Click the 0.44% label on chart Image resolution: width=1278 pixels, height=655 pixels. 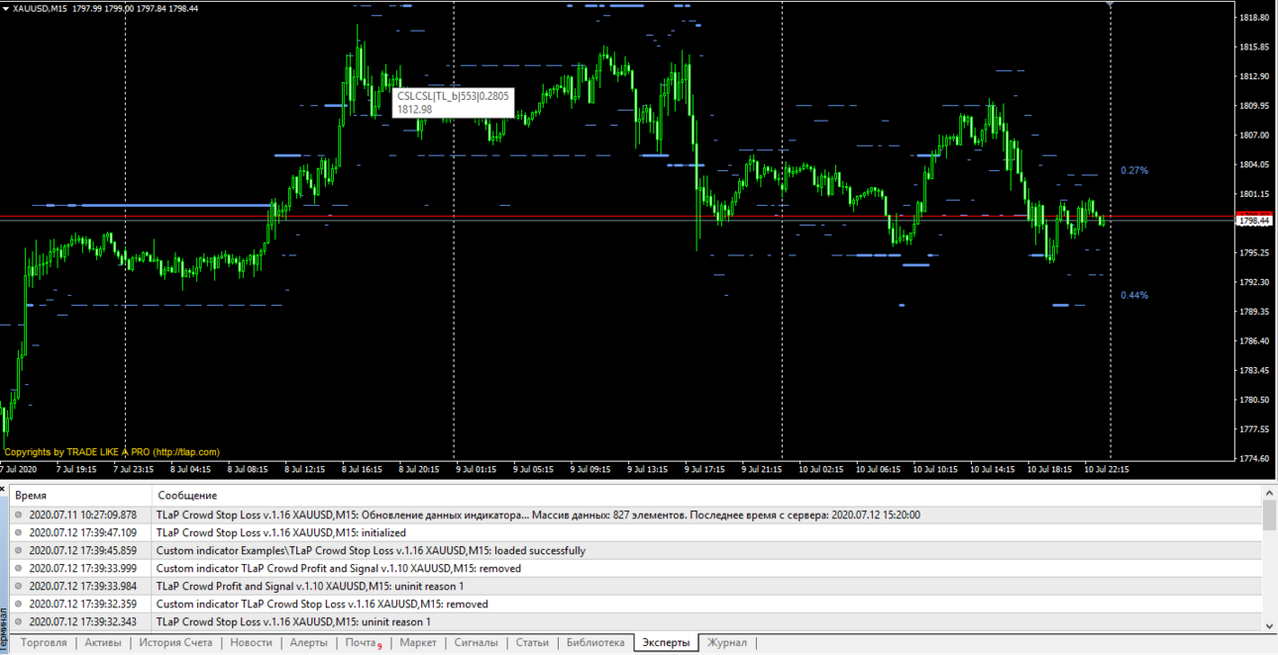point(1134,295)
